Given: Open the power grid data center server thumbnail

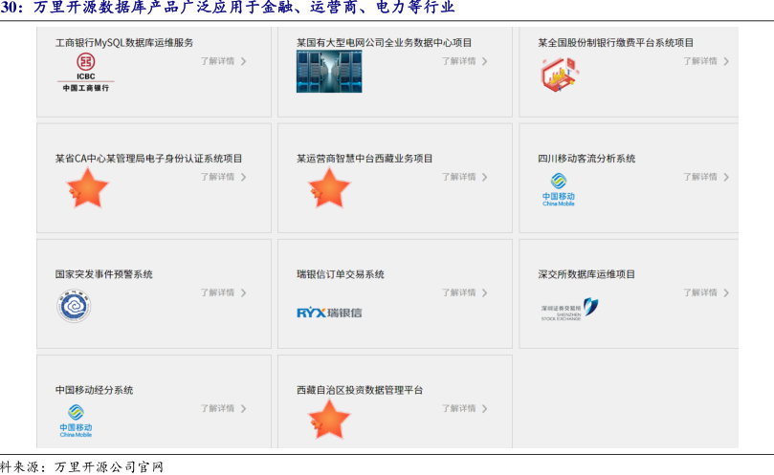Looking at the screenshot, I should (x=329, y=72).
